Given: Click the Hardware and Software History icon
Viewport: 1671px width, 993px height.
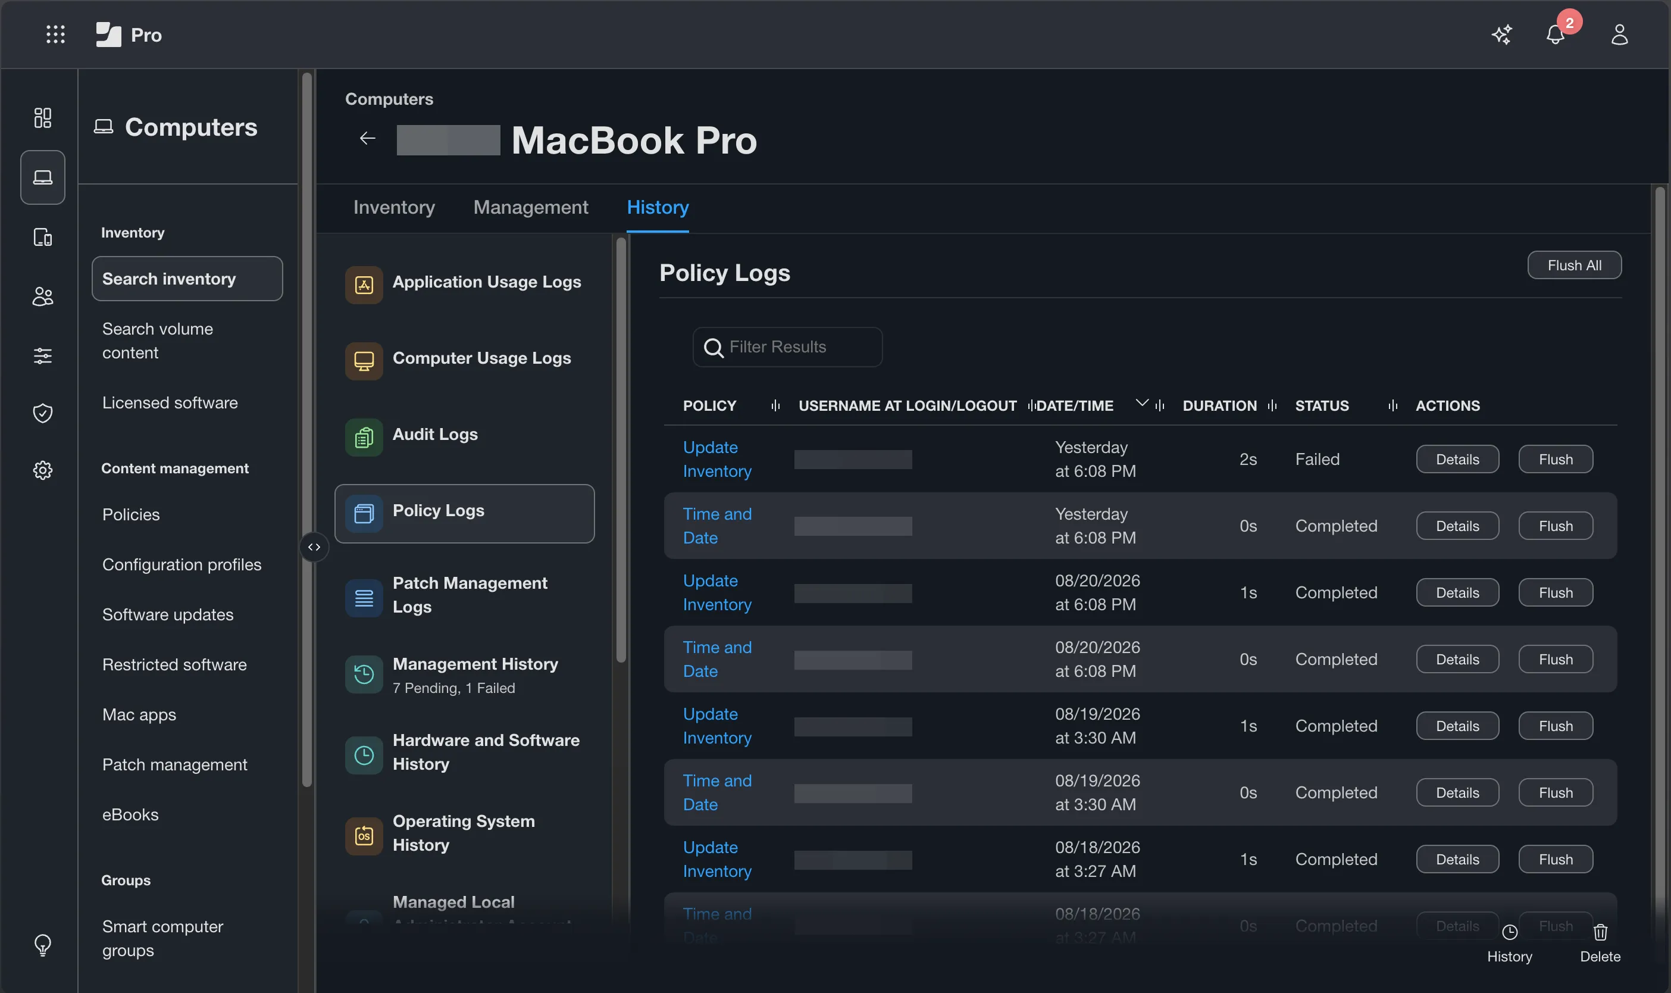Looking at the screenshot, I should [x=364, y=755].
